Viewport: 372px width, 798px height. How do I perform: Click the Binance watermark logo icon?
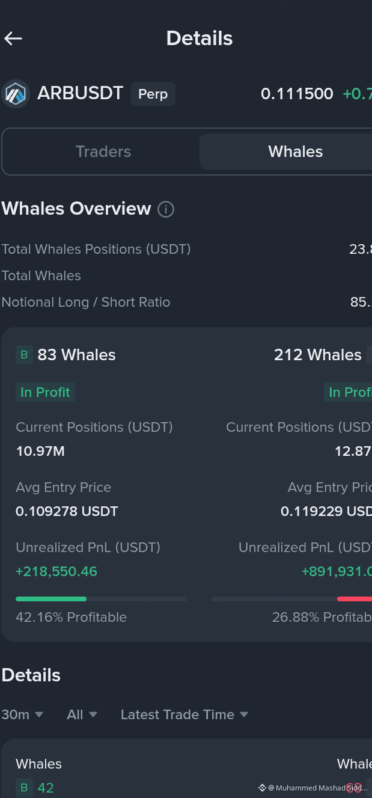pos(262,788)
